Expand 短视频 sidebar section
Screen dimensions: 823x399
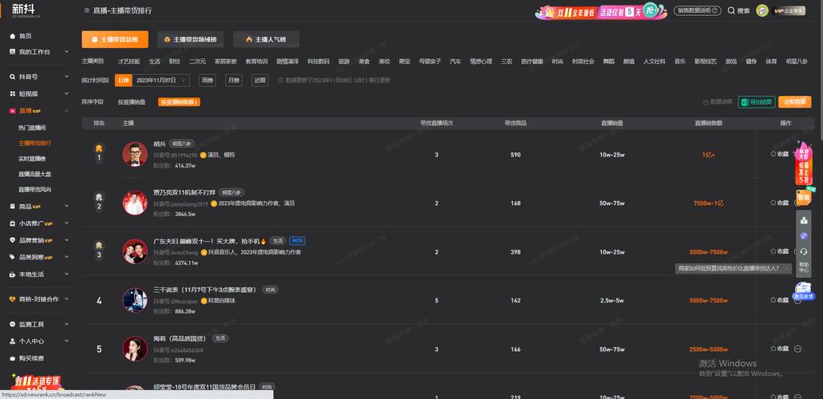(67, 93)
